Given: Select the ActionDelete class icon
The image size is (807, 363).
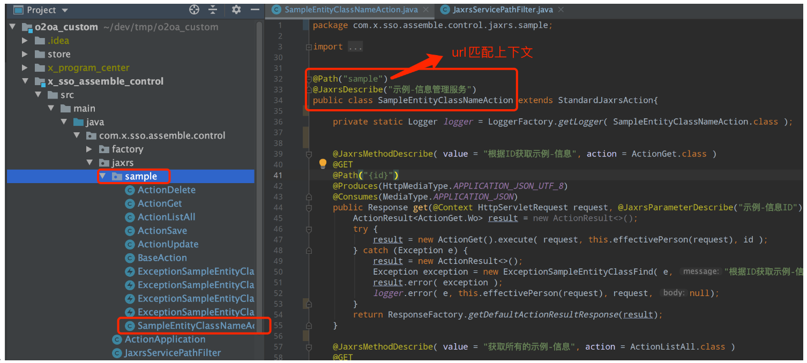Looking at the screenshot, I should pyautogui.click(x=129, y=190).
